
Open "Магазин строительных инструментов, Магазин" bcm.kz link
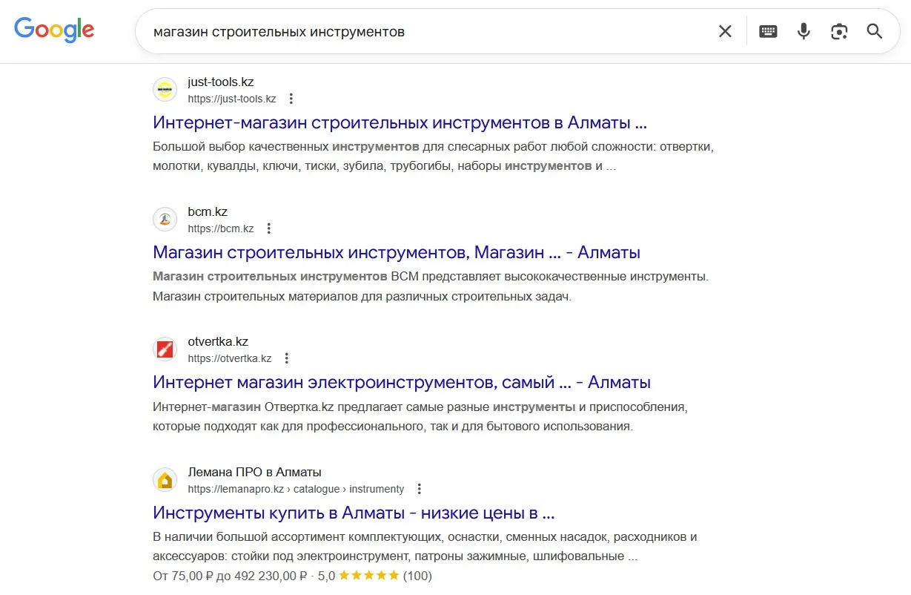click(396, 252)
